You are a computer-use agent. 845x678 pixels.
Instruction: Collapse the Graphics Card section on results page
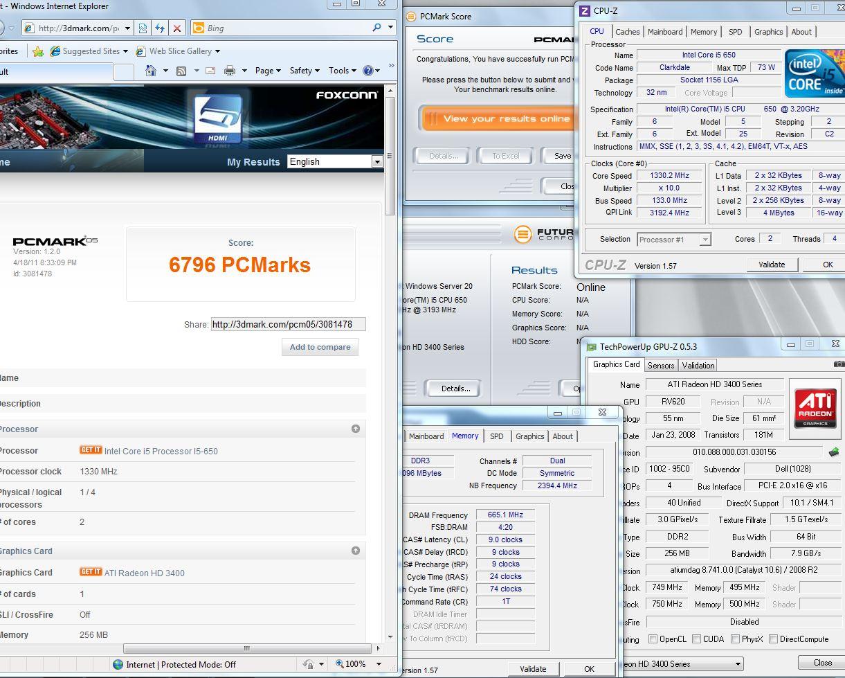356,551
